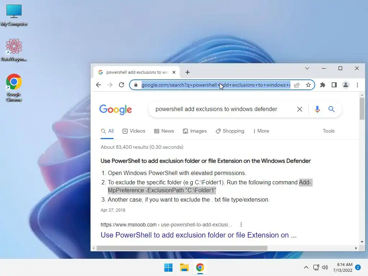The image size is (368, 276).
Task: Click the horizontal scrollbar left arrow
Action: (94, 248)
